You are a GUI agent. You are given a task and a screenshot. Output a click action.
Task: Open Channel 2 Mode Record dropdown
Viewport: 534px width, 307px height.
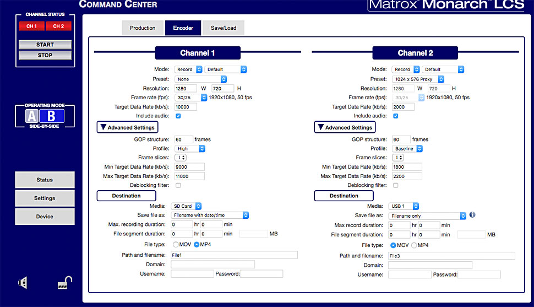[x=406, y=69]
